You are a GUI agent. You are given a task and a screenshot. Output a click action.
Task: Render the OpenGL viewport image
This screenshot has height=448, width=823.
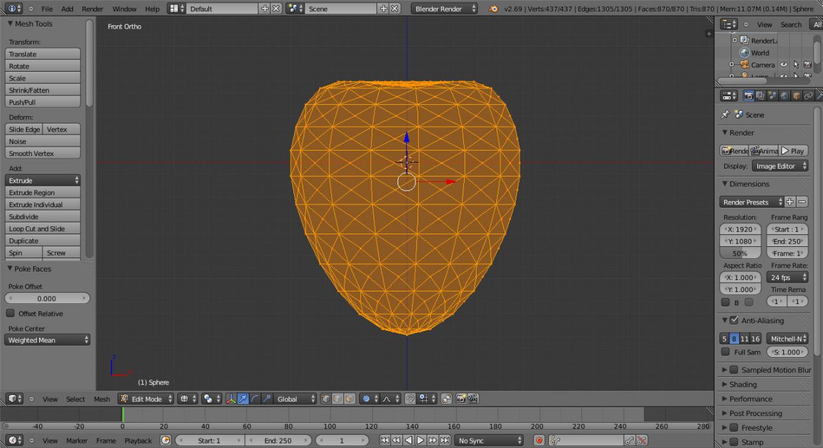(461, 399)
